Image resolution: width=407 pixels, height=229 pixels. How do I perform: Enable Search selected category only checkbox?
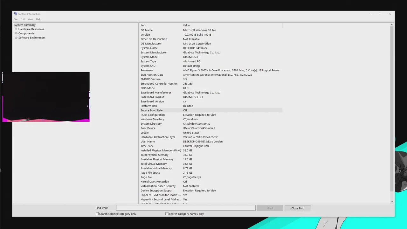97,214
